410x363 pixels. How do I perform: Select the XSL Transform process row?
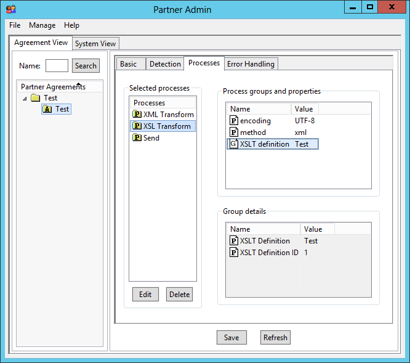[x=166, y=126]
